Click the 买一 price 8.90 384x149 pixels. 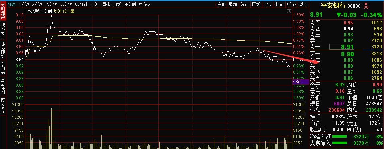pos(347,54)
